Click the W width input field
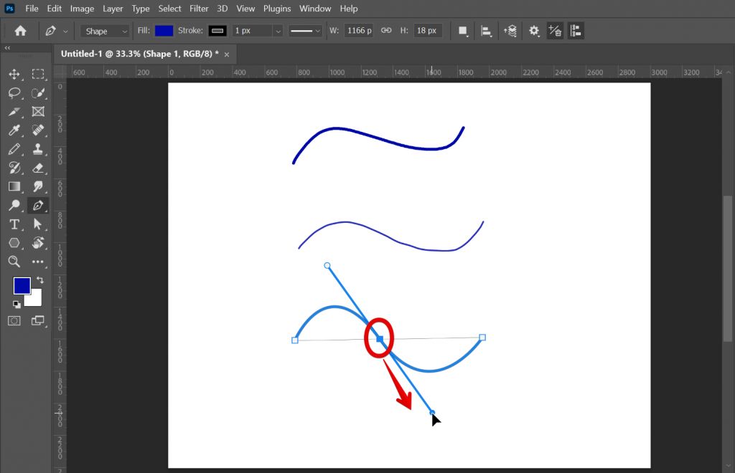The height and width of the screenshot is (473, 735). 359,30
